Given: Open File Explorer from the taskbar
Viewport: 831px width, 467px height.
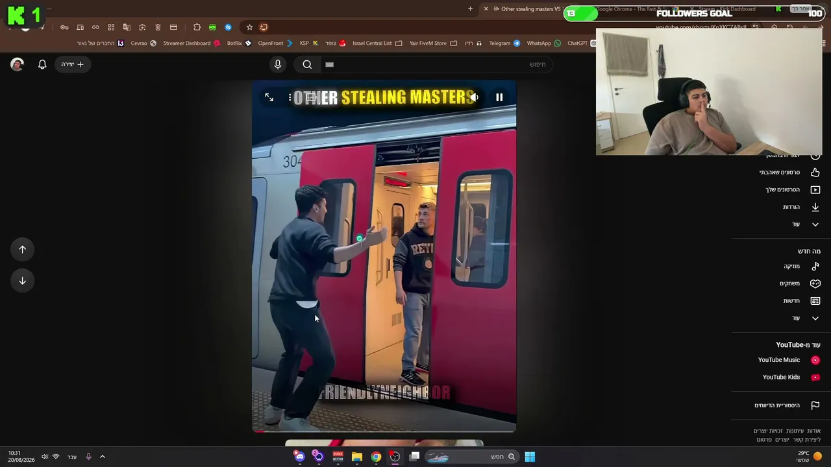Looking at the screenshot, I should pyautogui.click(x=357, y=457).
